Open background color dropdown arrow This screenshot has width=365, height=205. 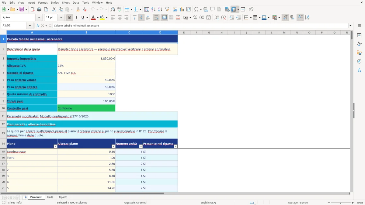[x=106, y=18]
